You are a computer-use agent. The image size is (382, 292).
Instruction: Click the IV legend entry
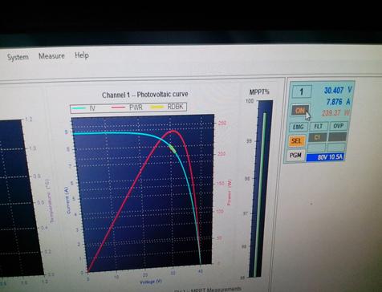tap(83, 108)
